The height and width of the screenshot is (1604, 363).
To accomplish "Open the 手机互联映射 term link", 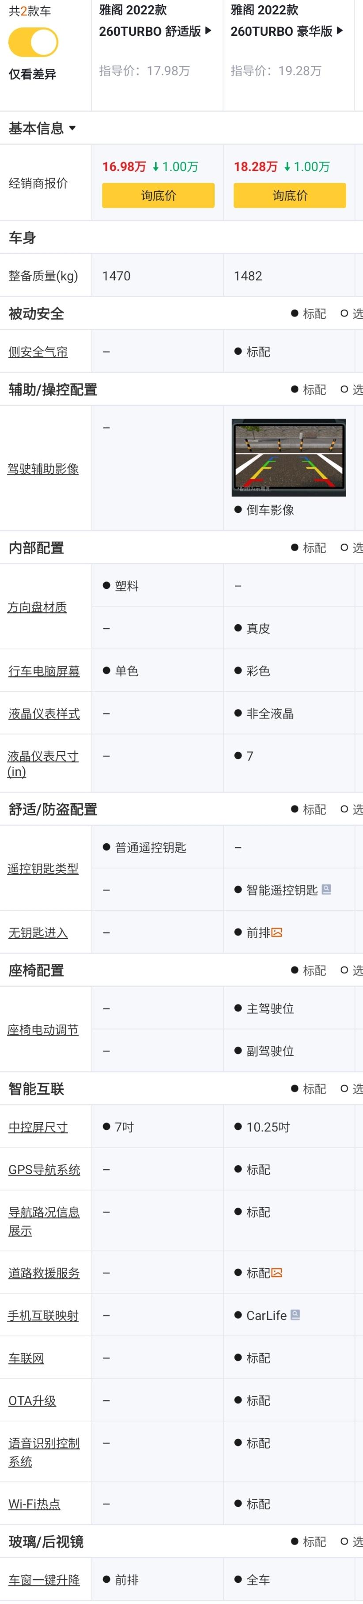I will [x=43, y=1316].
